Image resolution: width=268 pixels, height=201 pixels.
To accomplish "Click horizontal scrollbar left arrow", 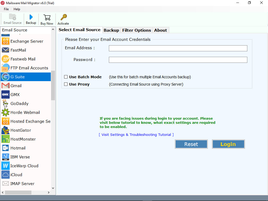I will 3,192.
